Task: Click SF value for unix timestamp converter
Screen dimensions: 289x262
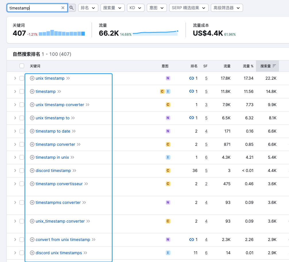Action: click(206, 105)
